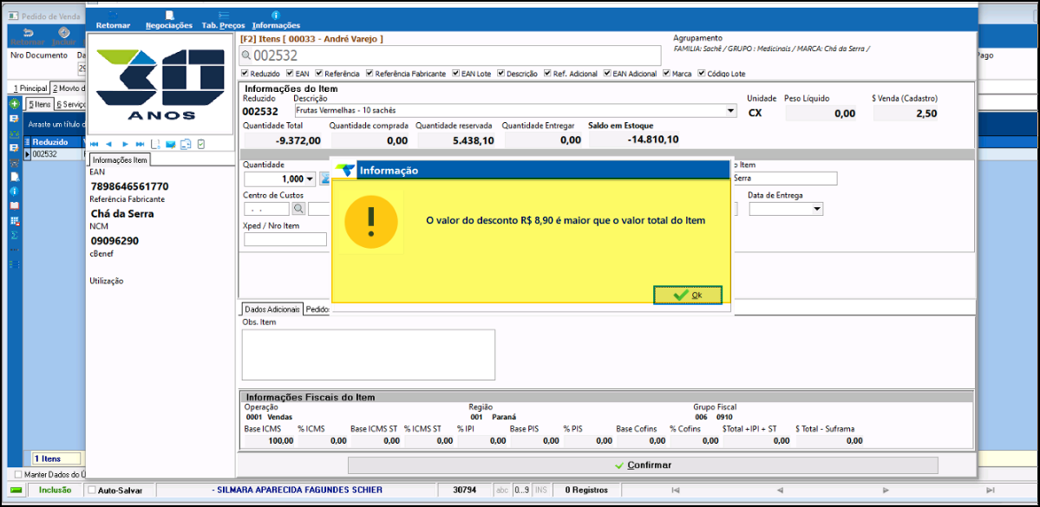Click the clipboard check icon under the logo
Screen dimensions: 1040x507
click(201, 144)
